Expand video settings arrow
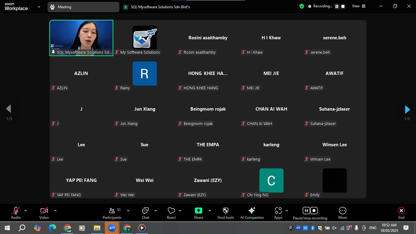 [55, 211]
